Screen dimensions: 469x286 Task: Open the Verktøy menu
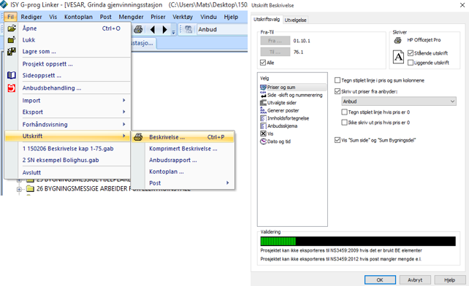tap(183, 17)
